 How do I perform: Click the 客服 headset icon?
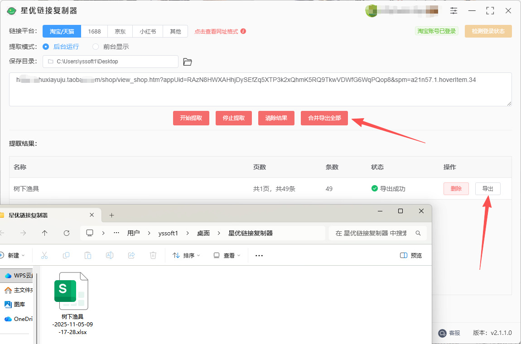click(x=442, y=333)
